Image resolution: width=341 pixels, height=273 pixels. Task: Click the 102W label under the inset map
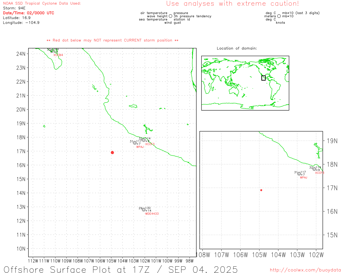[316, 255]
